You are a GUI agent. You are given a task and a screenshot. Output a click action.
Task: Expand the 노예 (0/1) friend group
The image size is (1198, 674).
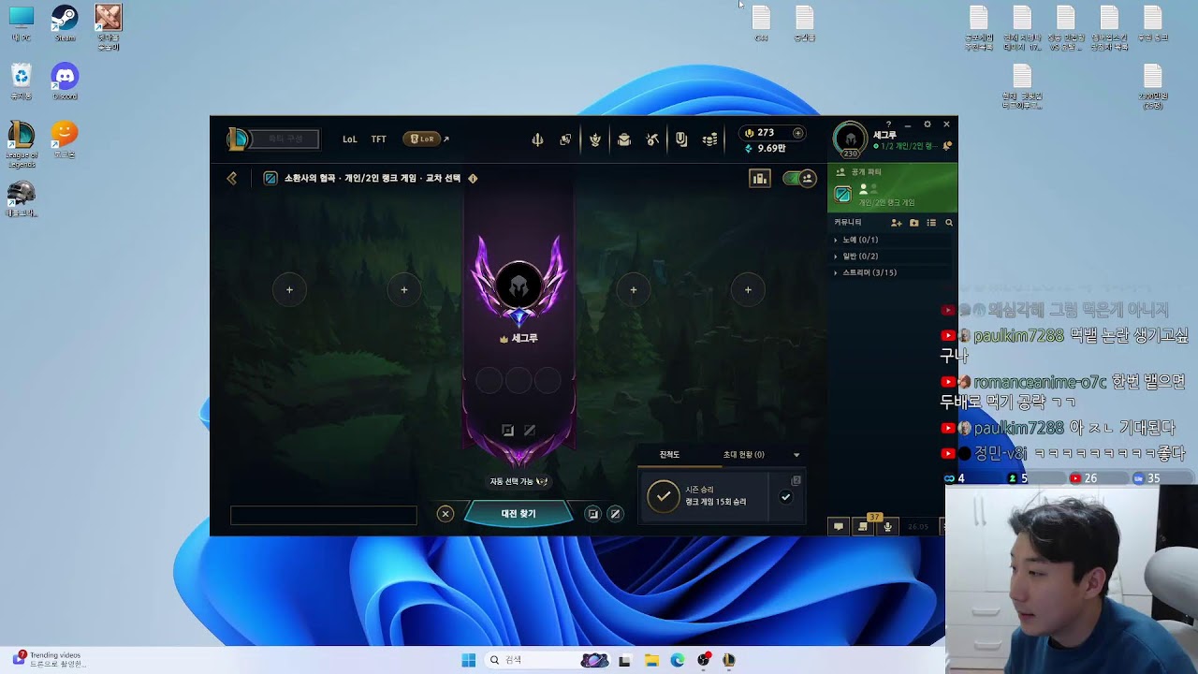coord(892,240)
